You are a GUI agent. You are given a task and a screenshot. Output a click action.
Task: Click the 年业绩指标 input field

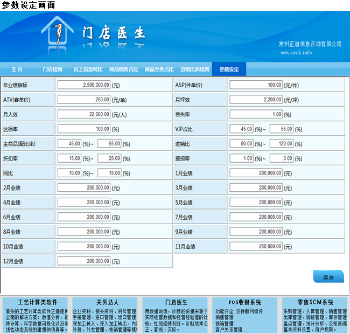[84, 85]
